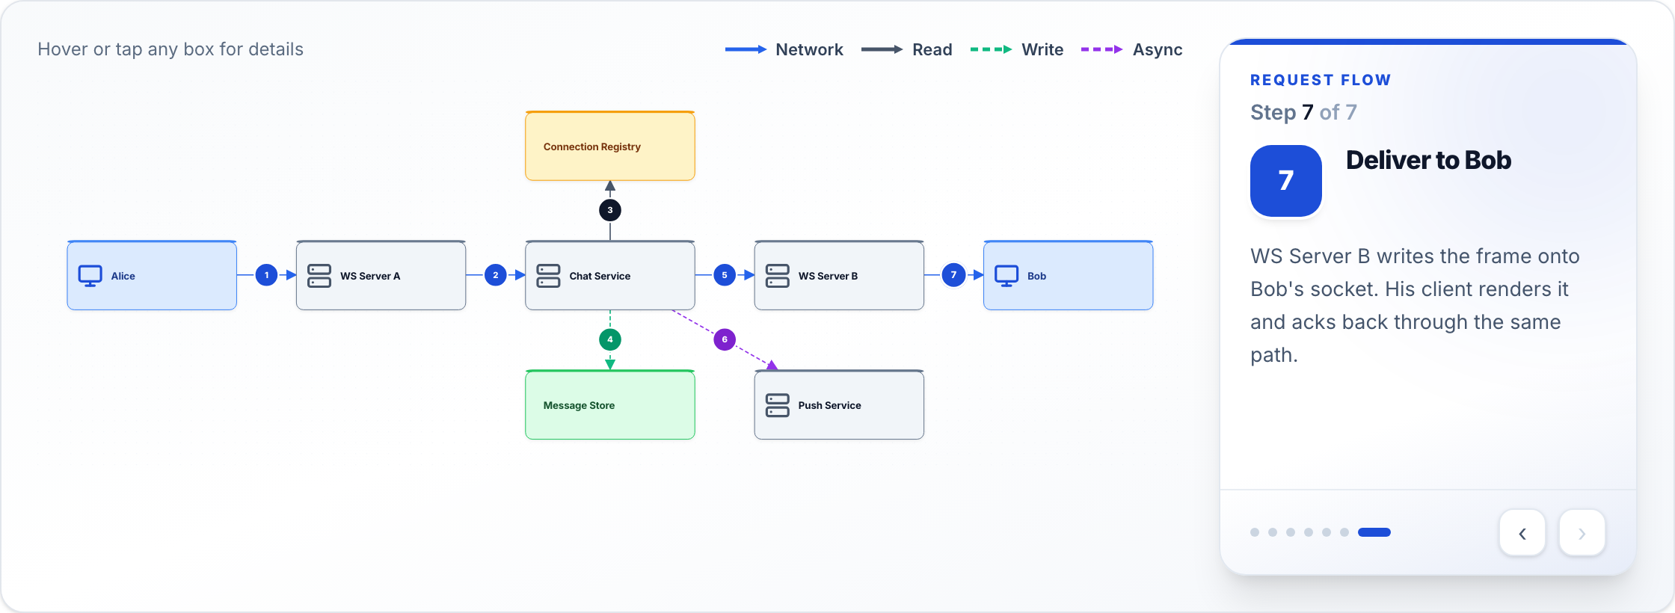The height and width of the screenshot is (613, 1675).
Task: Open the Message Store box details
Action: click(610, 405)
